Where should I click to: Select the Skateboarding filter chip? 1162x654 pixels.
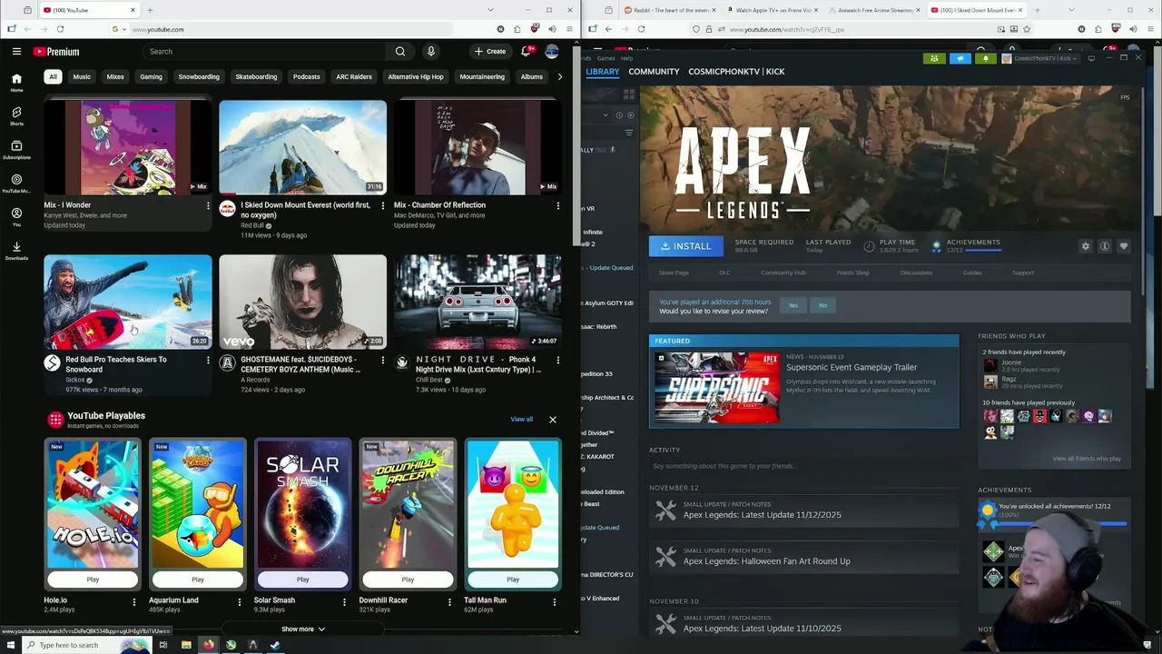pos(256,77)
